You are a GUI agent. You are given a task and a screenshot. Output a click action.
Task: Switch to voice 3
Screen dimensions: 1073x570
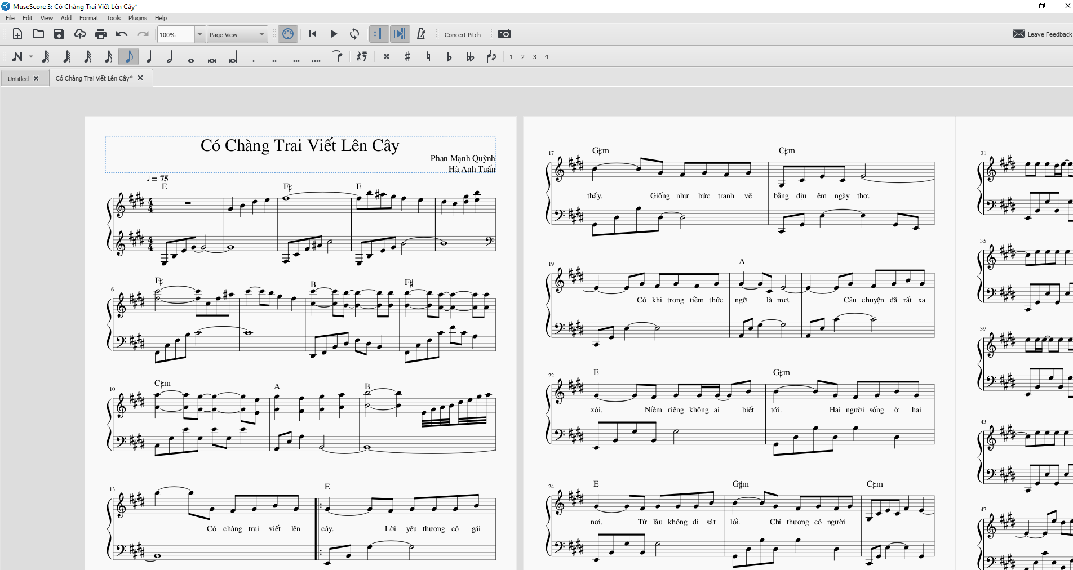tap(535, 57)
